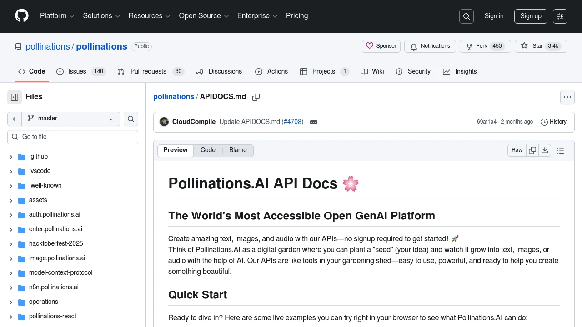Viewport: 582px width, 327px height.
Task: Switch to Blame view
Action: [238, 150]
